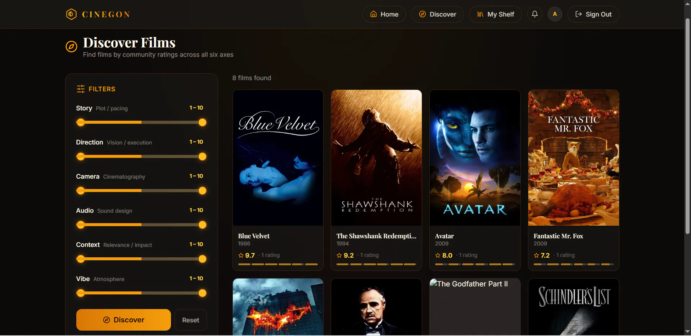The image size is (691, 336).
Task: Click the Fantastic Mr. Fox title text
Action: (x=558, y=236)
